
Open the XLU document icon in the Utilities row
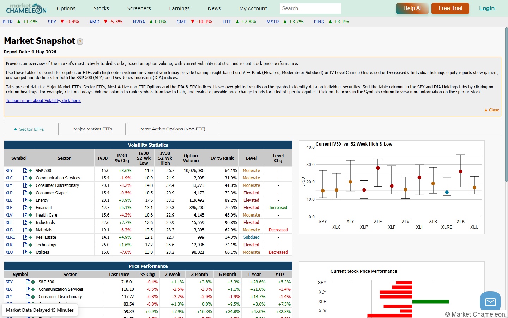pos(25,252)
